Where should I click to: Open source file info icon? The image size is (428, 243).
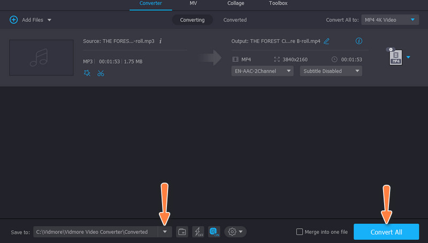[160, 41]
